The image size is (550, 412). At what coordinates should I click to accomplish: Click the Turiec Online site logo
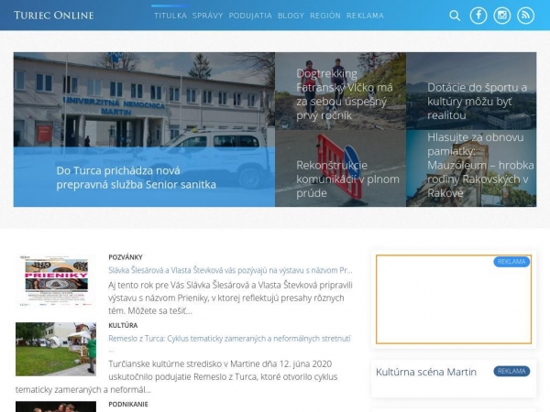tap(54, 16)
